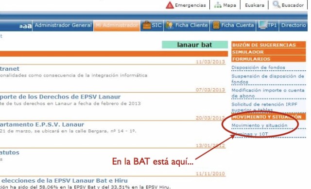
Task: Open the Mapa link
Action: tap(229, 5)
